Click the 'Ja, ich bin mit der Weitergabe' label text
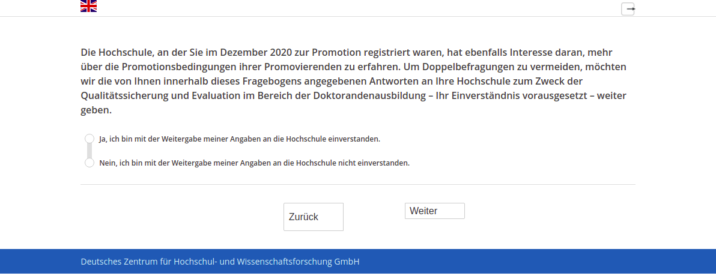This screenshot has height=279, width=716. point(239,139)
